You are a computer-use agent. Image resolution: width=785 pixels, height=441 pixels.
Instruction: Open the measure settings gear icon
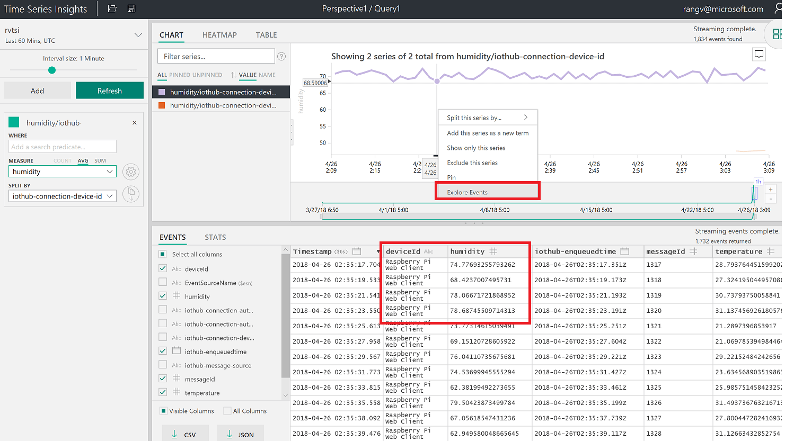(x=131, y=172)
